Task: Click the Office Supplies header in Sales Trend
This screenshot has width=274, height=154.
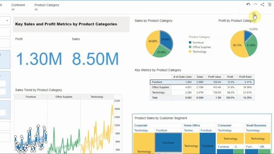Action: (x=64, y=97)
